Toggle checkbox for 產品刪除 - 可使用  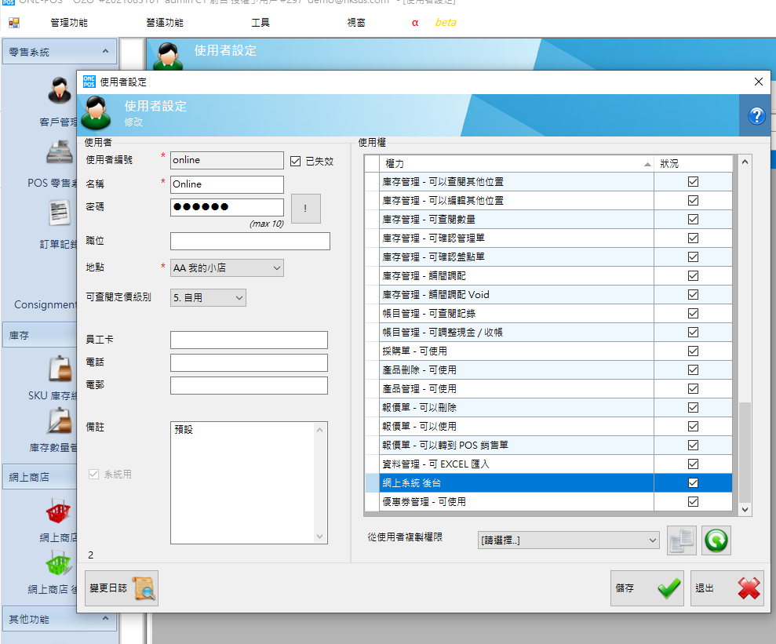pyautogui.click(x=693, y=369)
